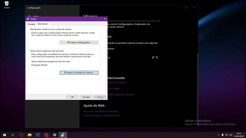Open 'Alterar a região da Microsoft Store' link
This screenshot has width=246, height=138.
click(x=101, y=115)
